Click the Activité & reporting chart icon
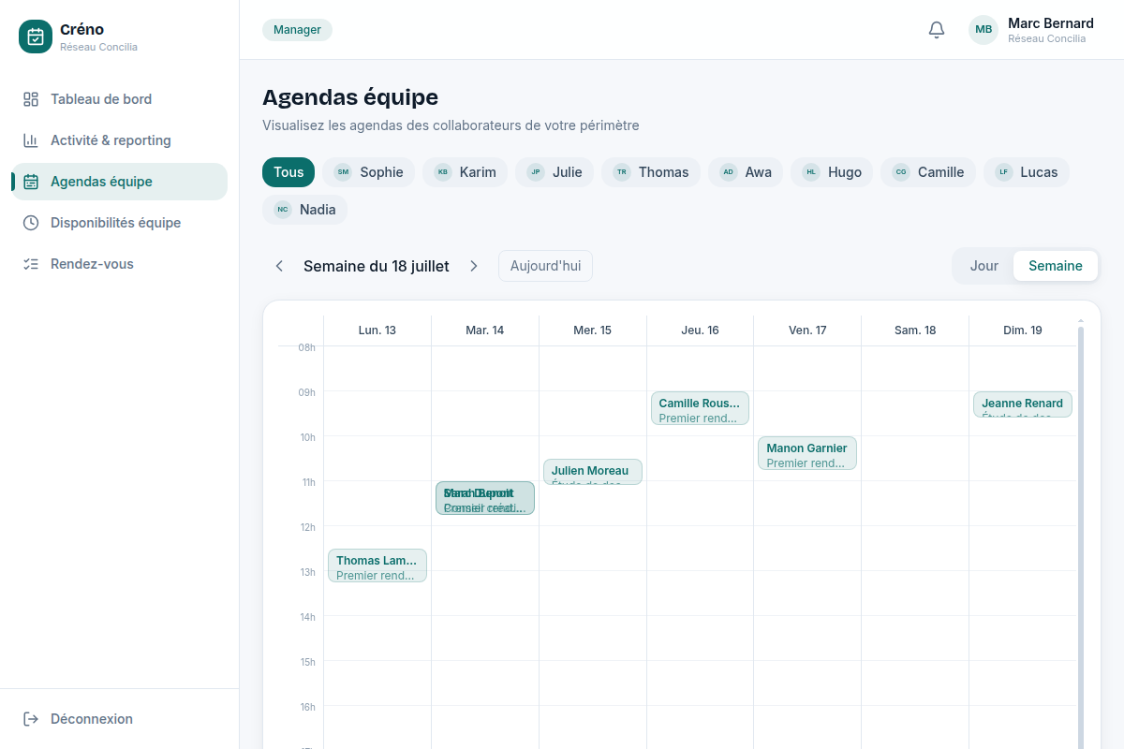1124x749 pixels. coord(31,140)
